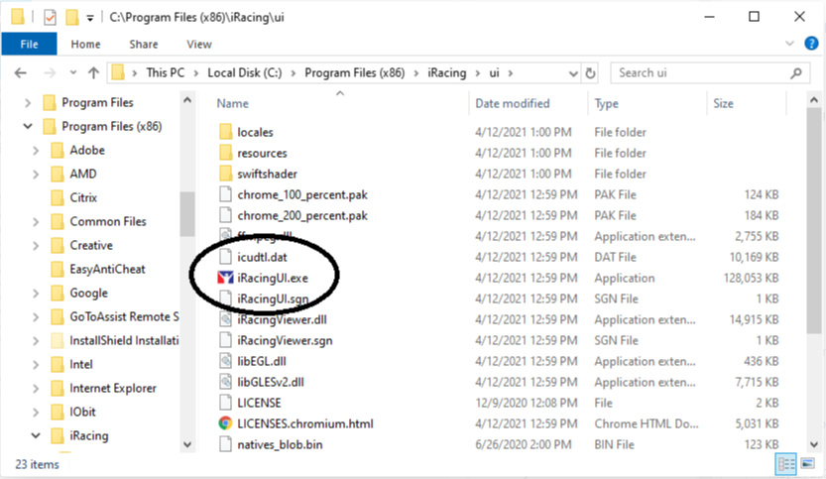826x479 pixels.
Task: Click the Adobe folder icon in the tree
Action: point(58,150)
